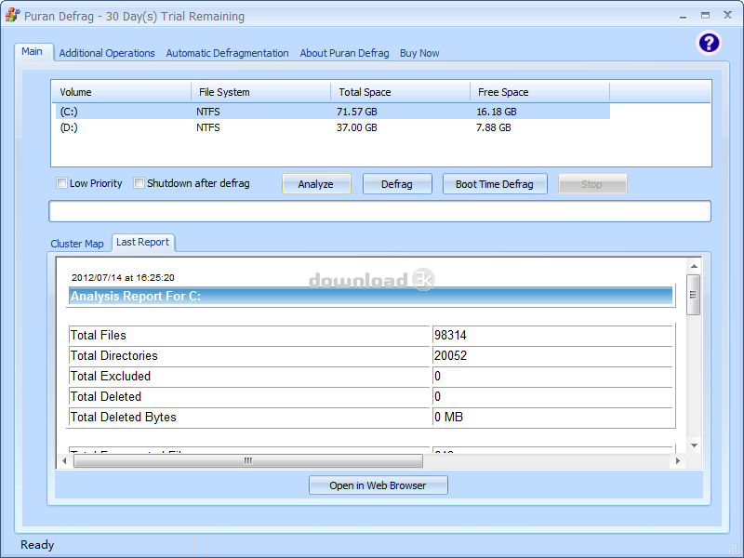Image resolution: width=744 pixels, height=558 pixels.
Task: Click the Puran Defrag app icon in title bar
Action: click(x=13, y=15)
